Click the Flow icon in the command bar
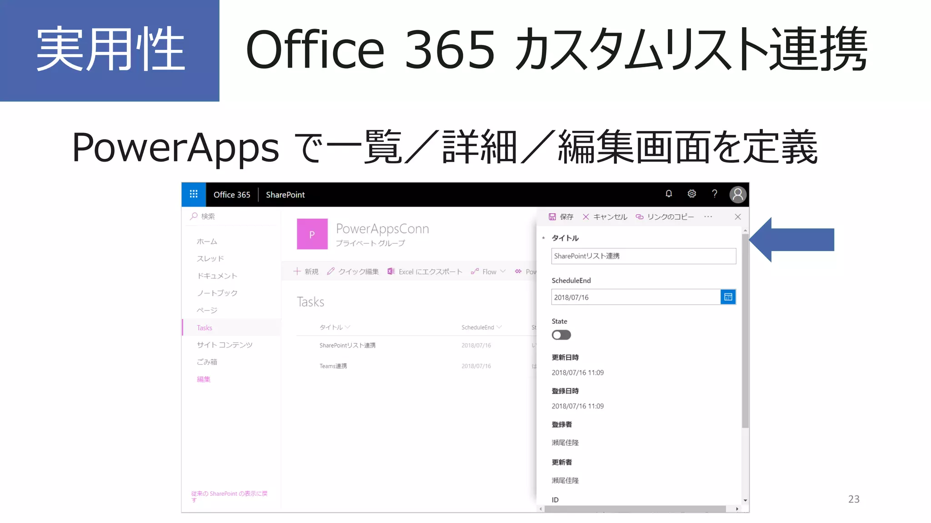 click(x=475, y=271)
